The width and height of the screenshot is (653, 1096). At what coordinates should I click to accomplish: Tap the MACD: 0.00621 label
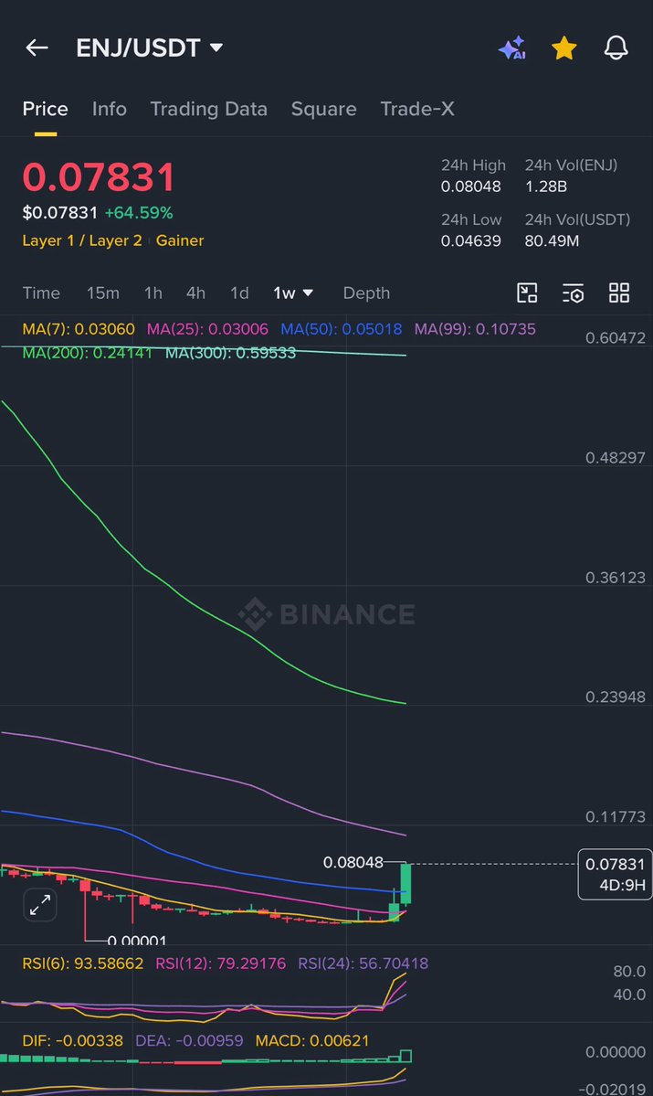312,1041
